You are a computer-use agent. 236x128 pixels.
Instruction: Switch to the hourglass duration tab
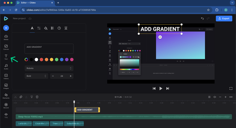(66, 28)
